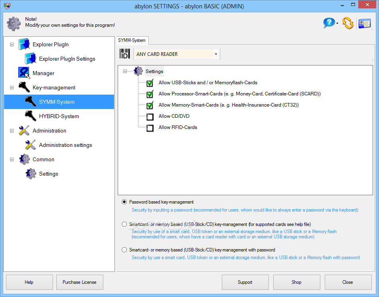Click the Key-management black key icon
This screenshot has width=379, height=297.
coord(24,87)
